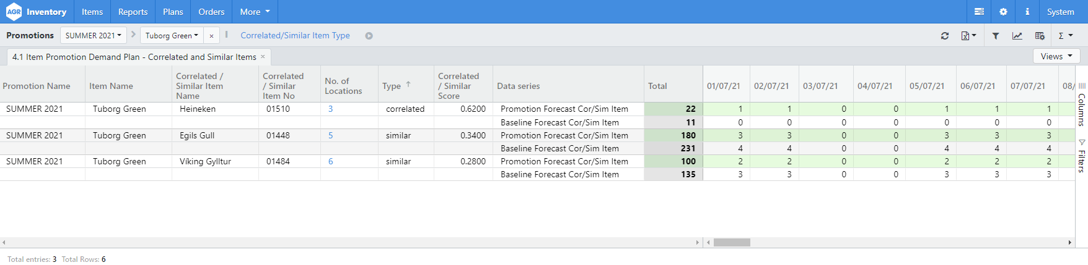Open the Orders menu

point(211,12)
